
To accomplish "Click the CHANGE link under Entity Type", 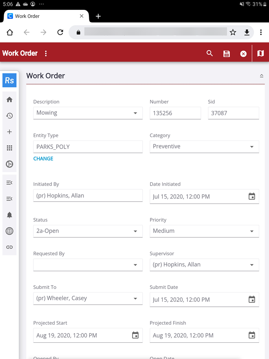I will tap(43, 159).
